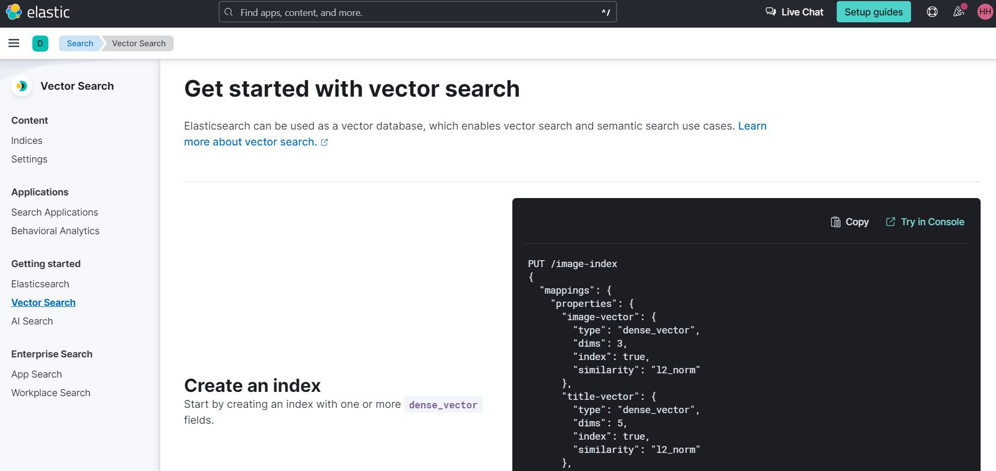Navigate to Search Applications
The width and height of the screenshot is (996, 471).
pyautogui.click(x=55, y=212)
